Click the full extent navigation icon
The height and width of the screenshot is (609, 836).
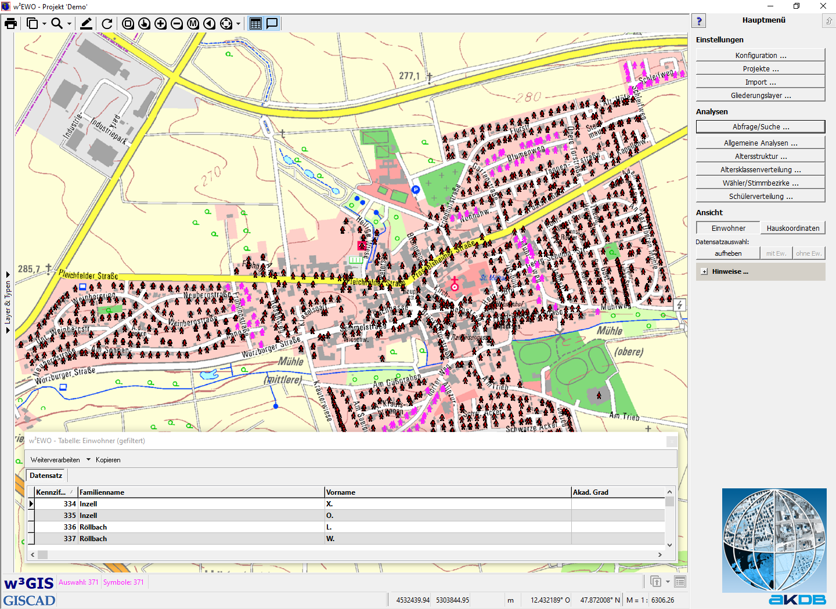click(x=226, y=23)
